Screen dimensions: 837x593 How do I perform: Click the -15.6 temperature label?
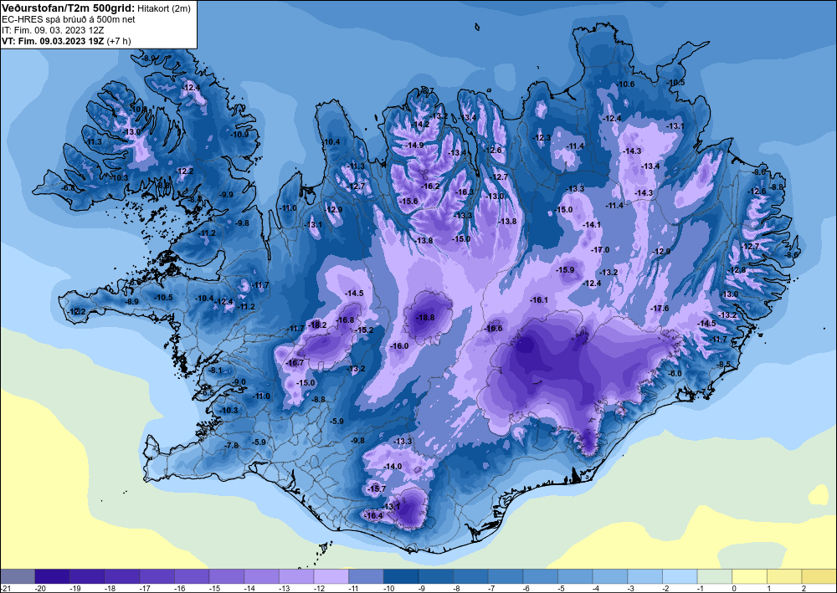click(x=409, y=201)
